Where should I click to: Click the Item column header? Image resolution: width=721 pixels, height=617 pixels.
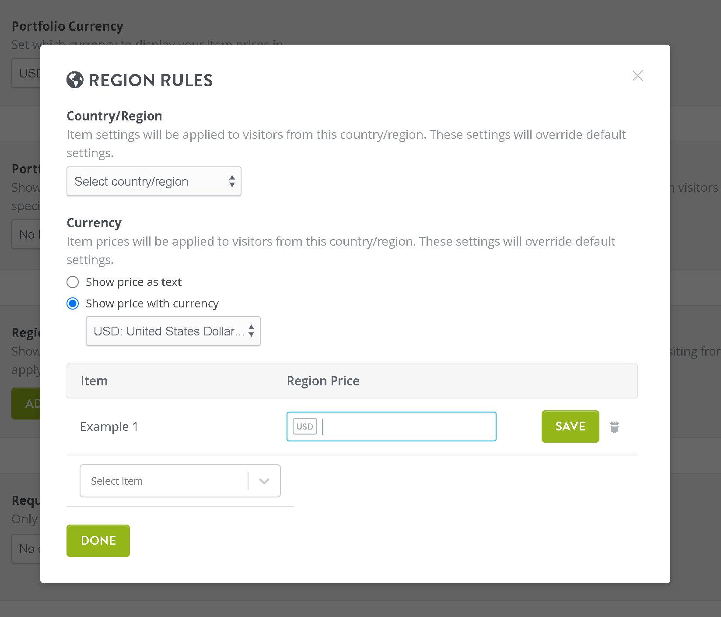94,381
